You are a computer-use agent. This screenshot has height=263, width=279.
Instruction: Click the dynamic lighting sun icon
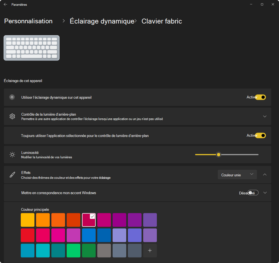(x=12, y=97)
